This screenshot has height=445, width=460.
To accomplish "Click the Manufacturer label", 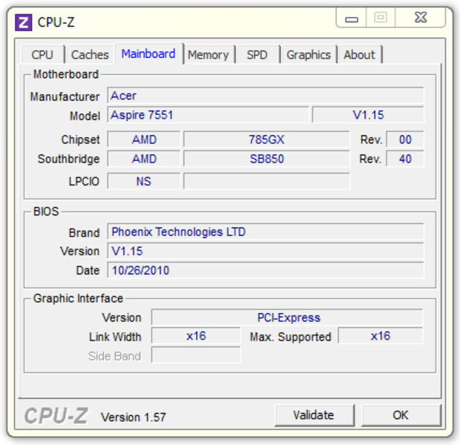I will pos(65,96).
